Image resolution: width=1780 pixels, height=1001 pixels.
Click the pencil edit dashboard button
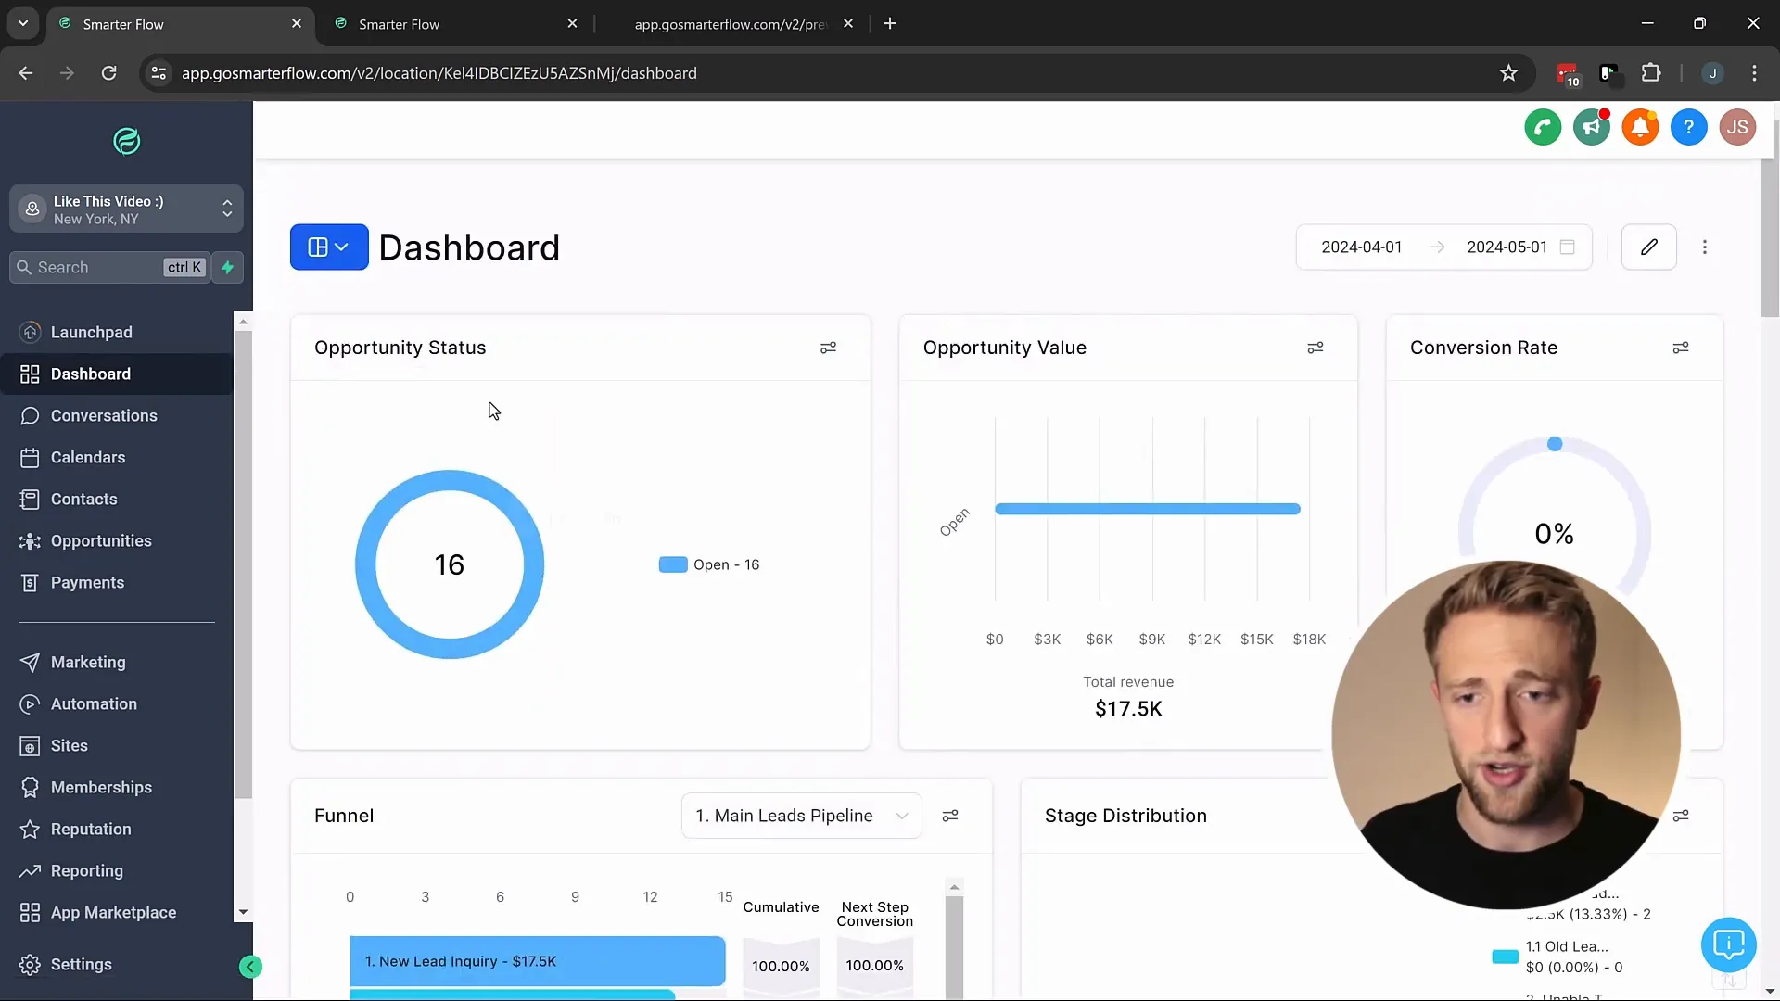tap(1649, 247)
